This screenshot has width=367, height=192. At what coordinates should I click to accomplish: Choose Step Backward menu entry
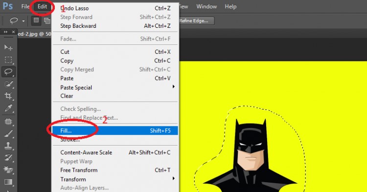(x=115, y=26)
